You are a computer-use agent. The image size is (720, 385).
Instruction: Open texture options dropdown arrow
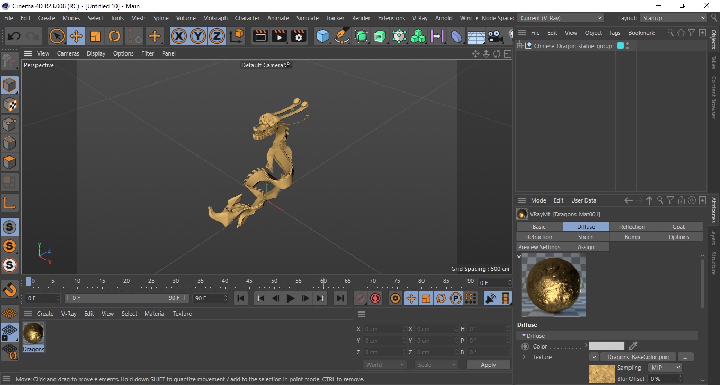tap(593, 357)
